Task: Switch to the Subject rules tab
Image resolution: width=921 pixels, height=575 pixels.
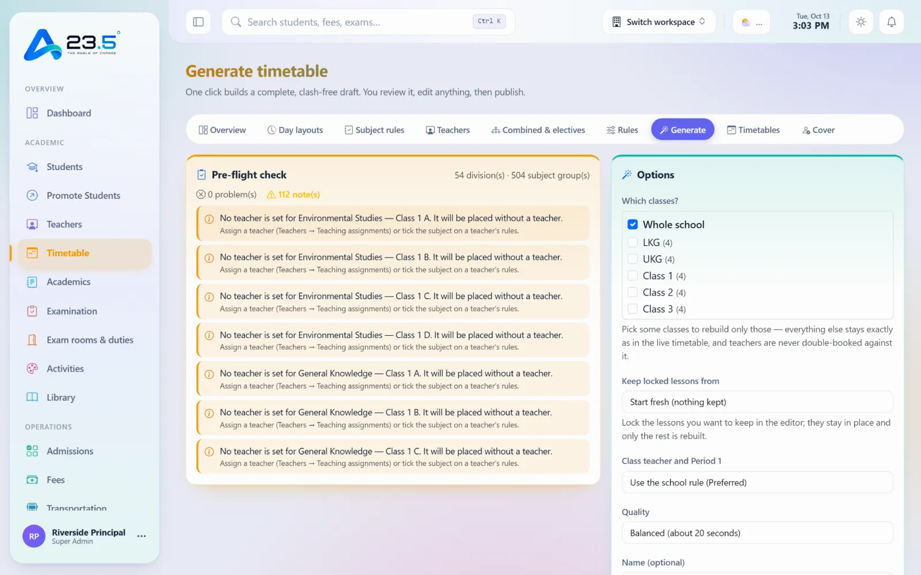Action: (x=374, y=130)
